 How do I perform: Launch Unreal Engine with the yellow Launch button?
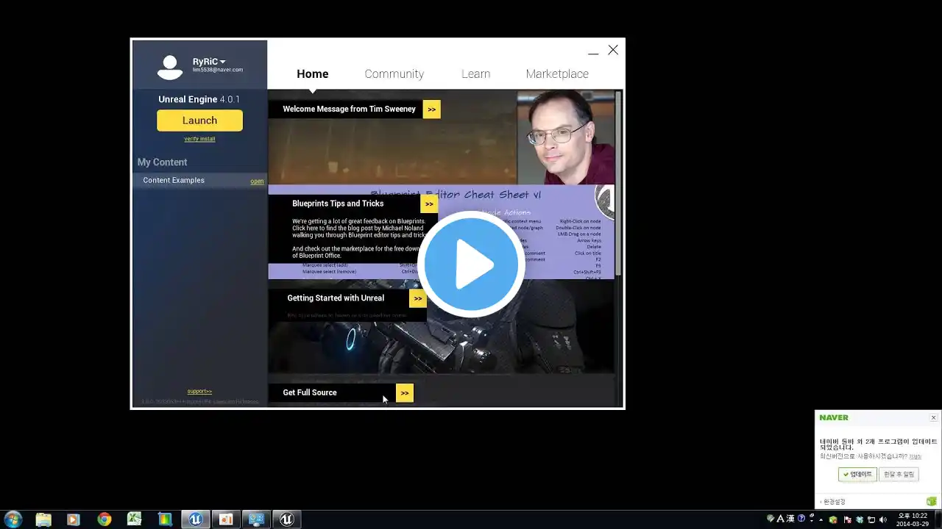pyautogui.click(x=199, y=120)
